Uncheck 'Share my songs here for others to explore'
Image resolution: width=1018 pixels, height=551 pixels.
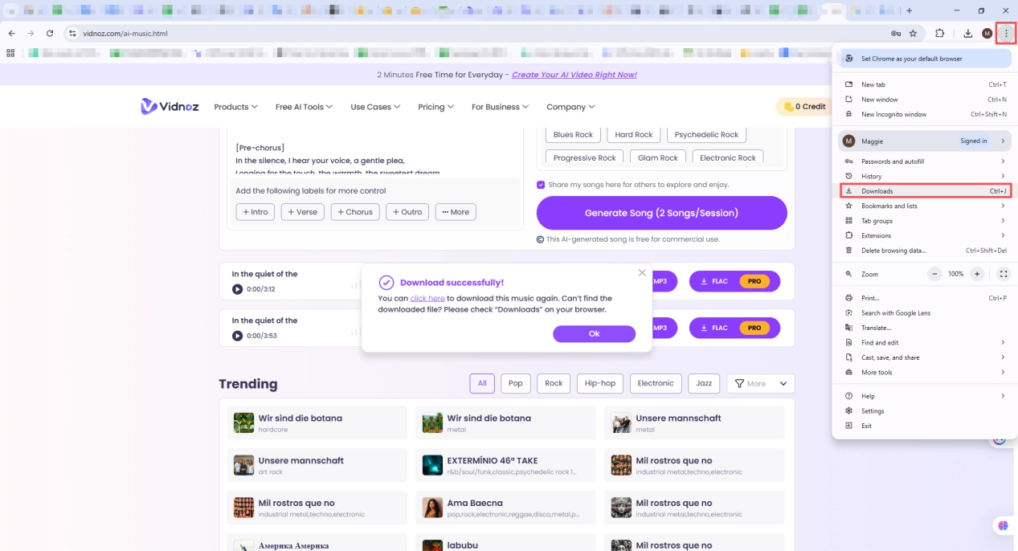pyautogui.click(x=541, y=185)
